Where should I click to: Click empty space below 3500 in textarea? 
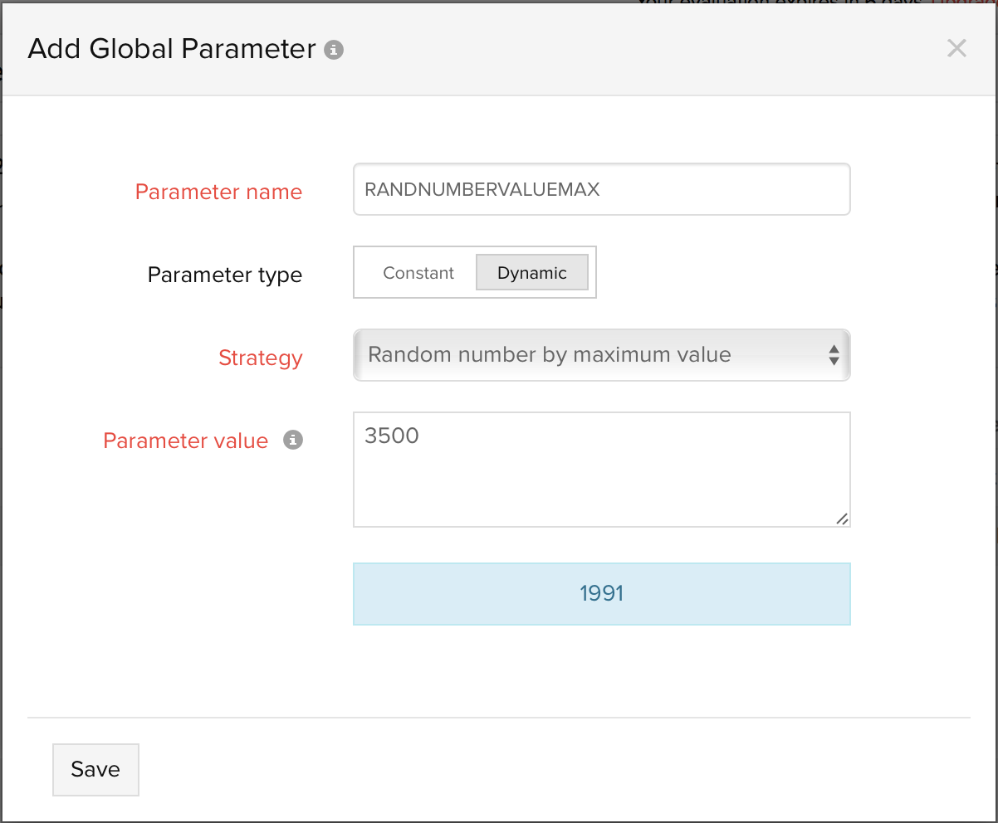581,494
